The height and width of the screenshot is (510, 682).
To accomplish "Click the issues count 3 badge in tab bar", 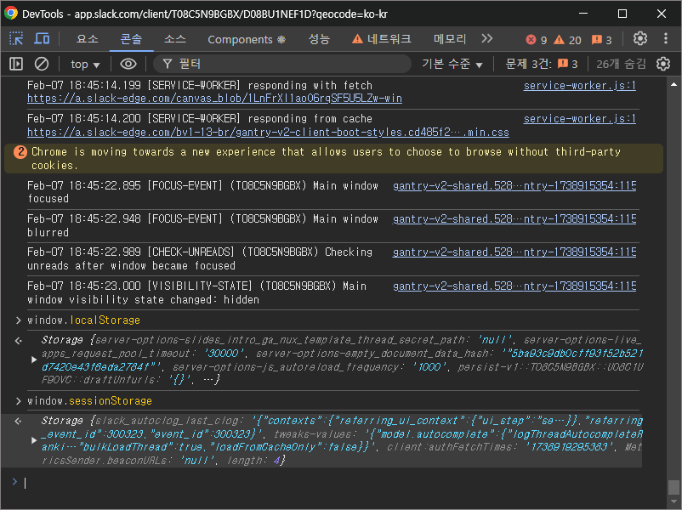I will pos(602,40).
